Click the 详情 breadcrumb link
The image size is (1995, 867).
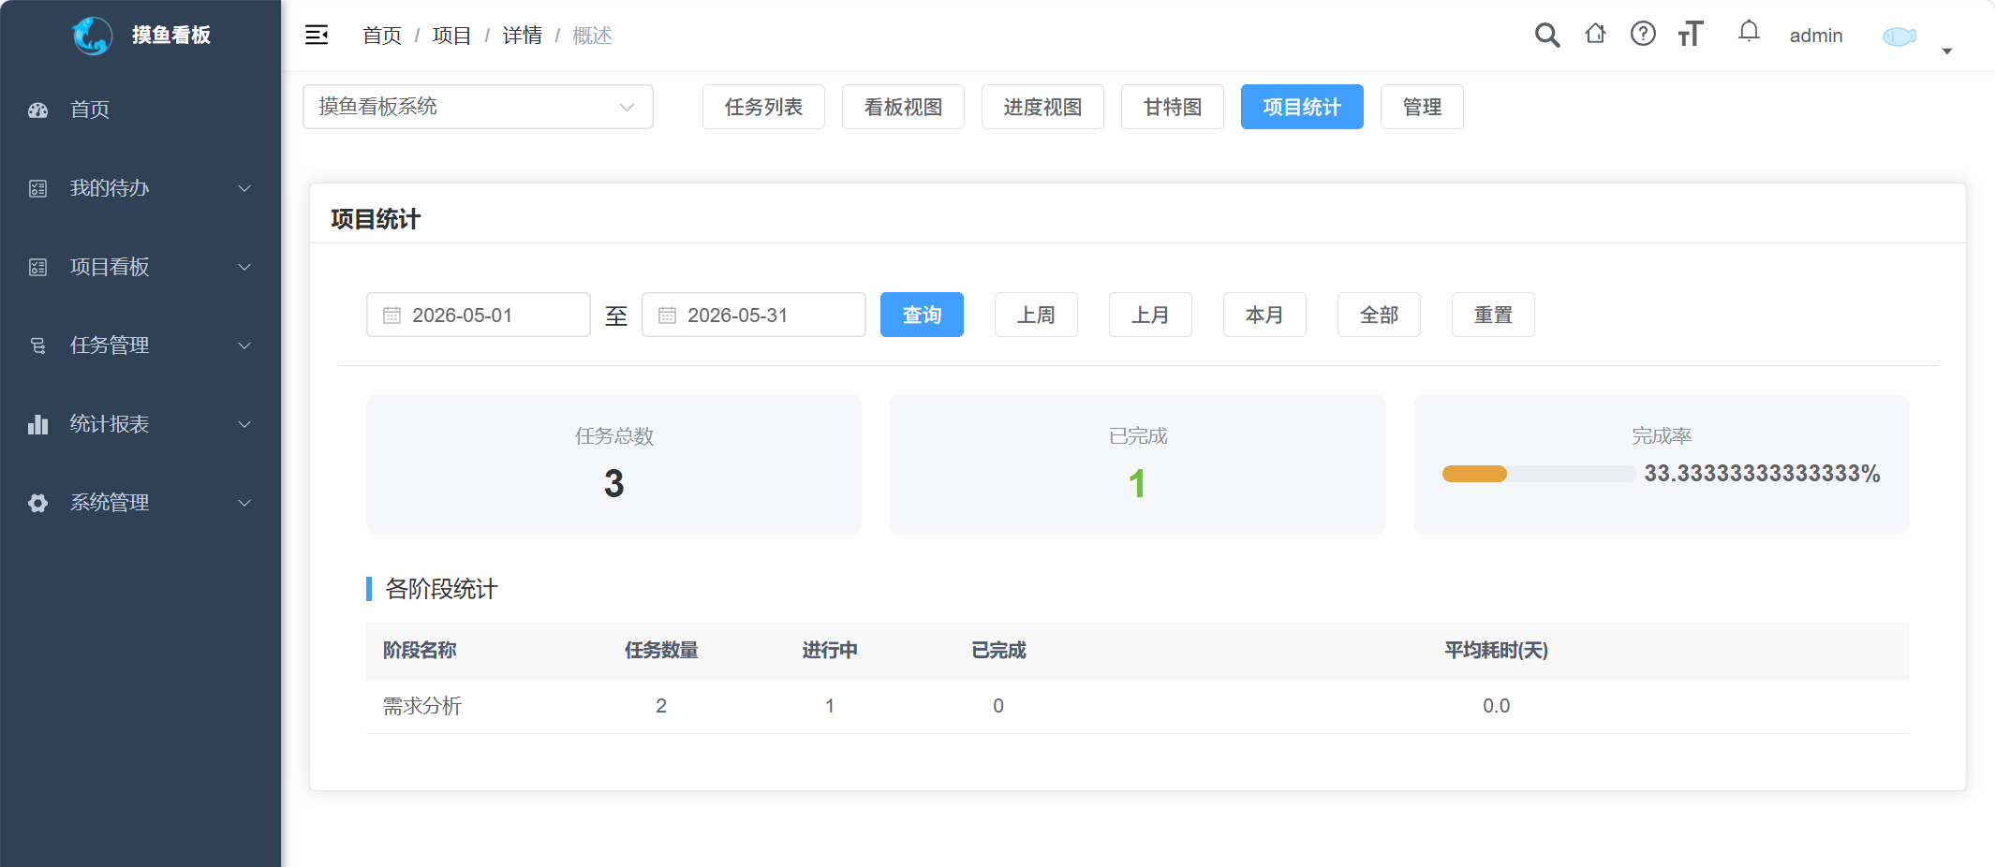click(522, 36)
